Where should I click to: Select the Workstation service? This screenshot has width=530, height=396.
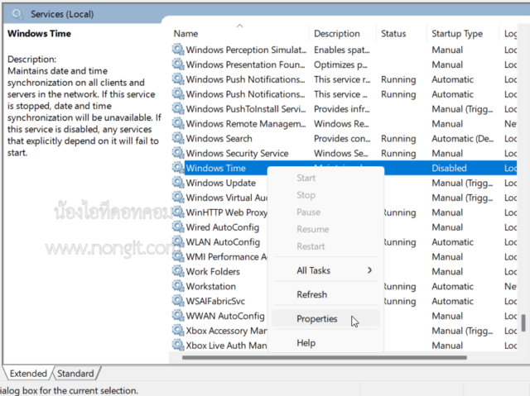tap(211, 286)
